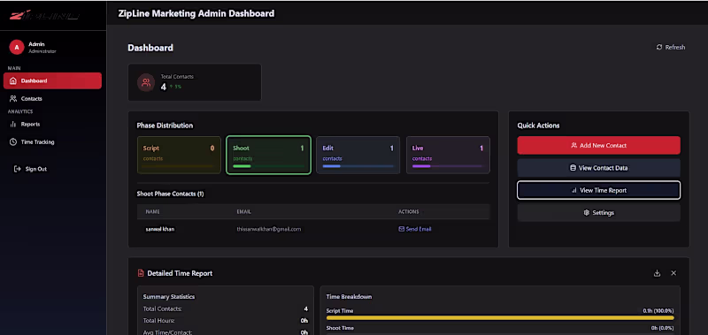Click Summary Statistics heading
The width and height of the screenshot is (708, 335).
[x=169, y=297]
